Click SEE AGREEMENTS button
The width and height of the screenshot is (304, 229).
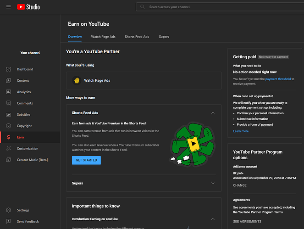point(247,222)
